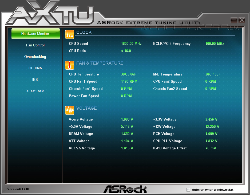The width and height of the screenshot is (250, 195).
Task: Open XFast RAM settings
Action: [35, 91]
